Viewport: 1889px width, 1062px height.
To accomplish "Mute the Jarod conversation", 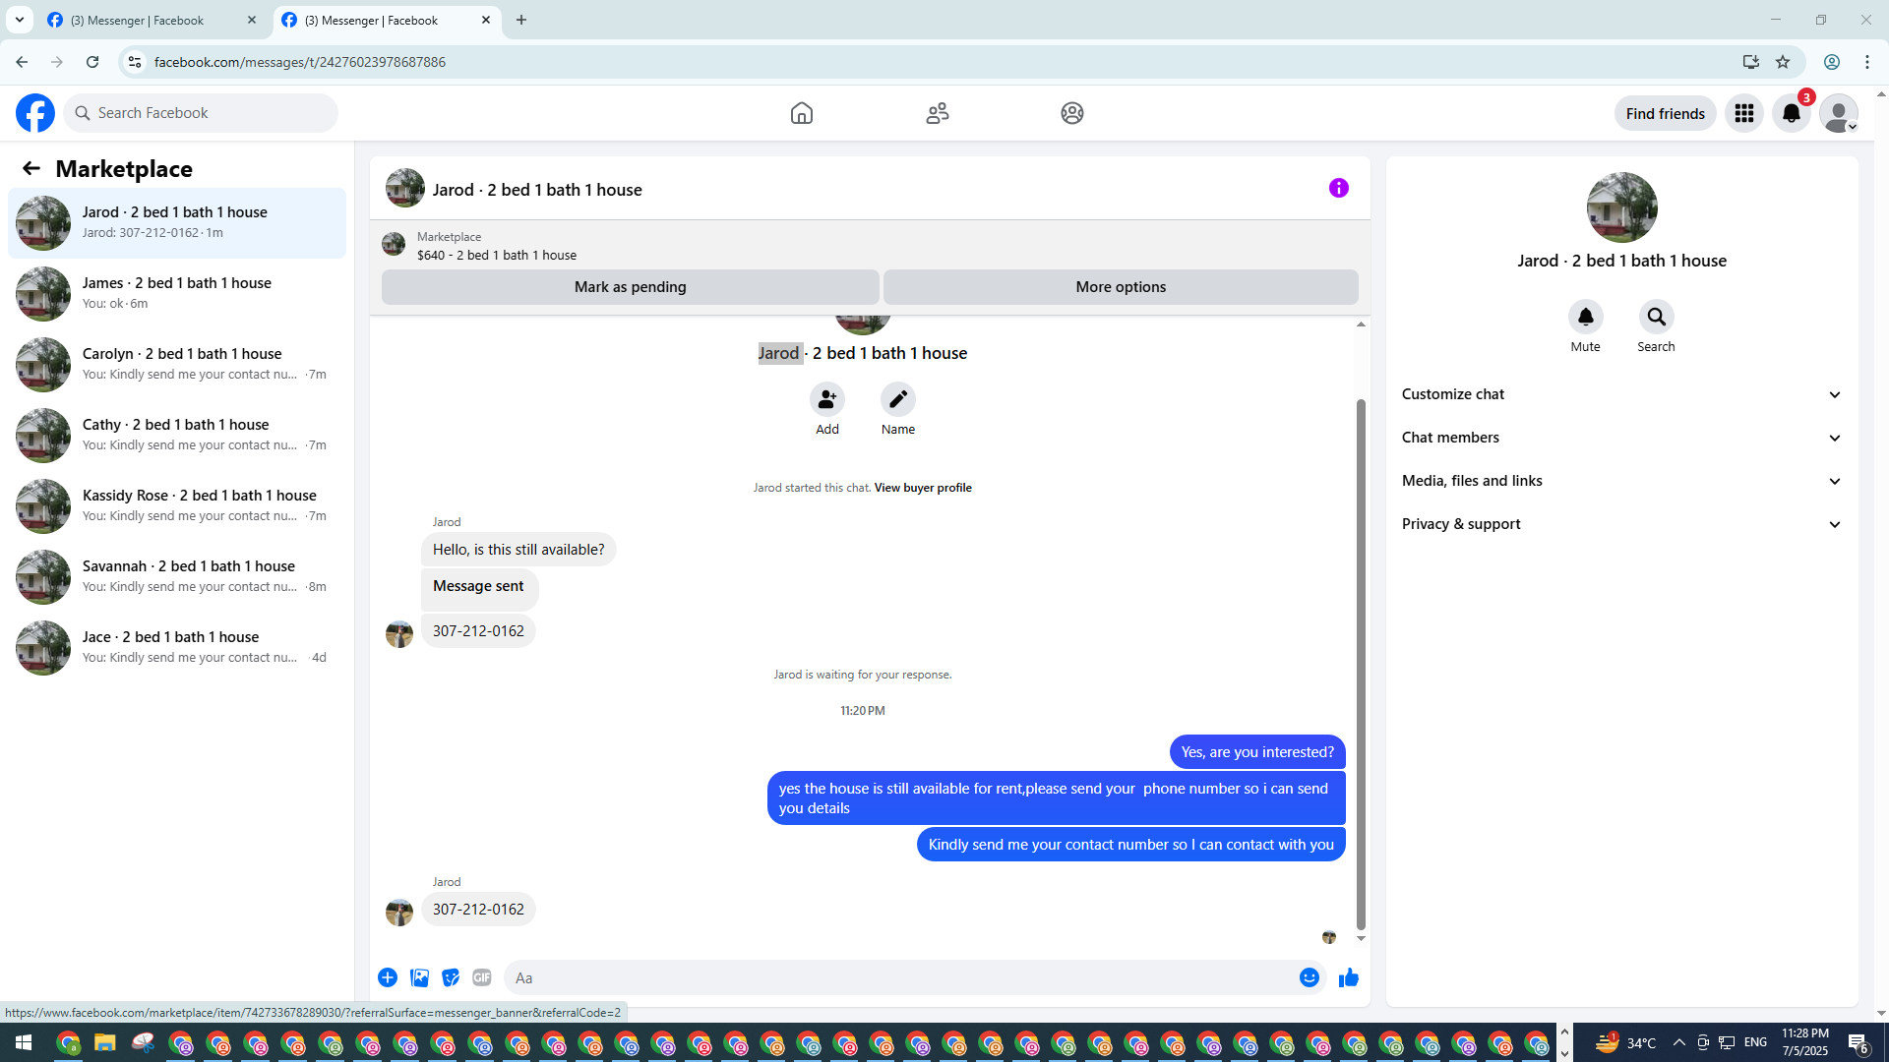I will [1585, 318].
